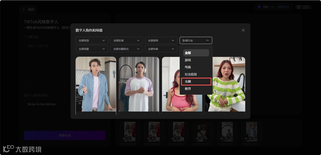This screenshot has height=155, width=321.
Task: Open the 全部场景 dropdown
Action: click(92, 49)
